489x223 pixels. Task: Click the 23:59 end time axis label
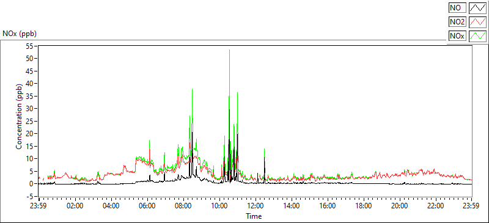(471, 206)
